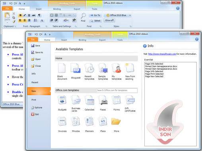Click Office 2010 Blue status bar text
Image resolution: width=202 pixels, height=151 pixels.
coord(11,104)
